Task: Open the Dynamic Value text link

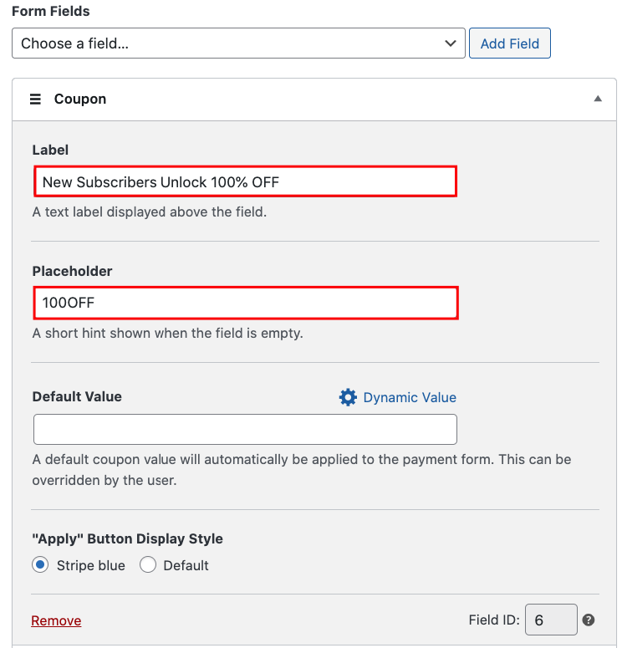Action: (x=410, y=397)
